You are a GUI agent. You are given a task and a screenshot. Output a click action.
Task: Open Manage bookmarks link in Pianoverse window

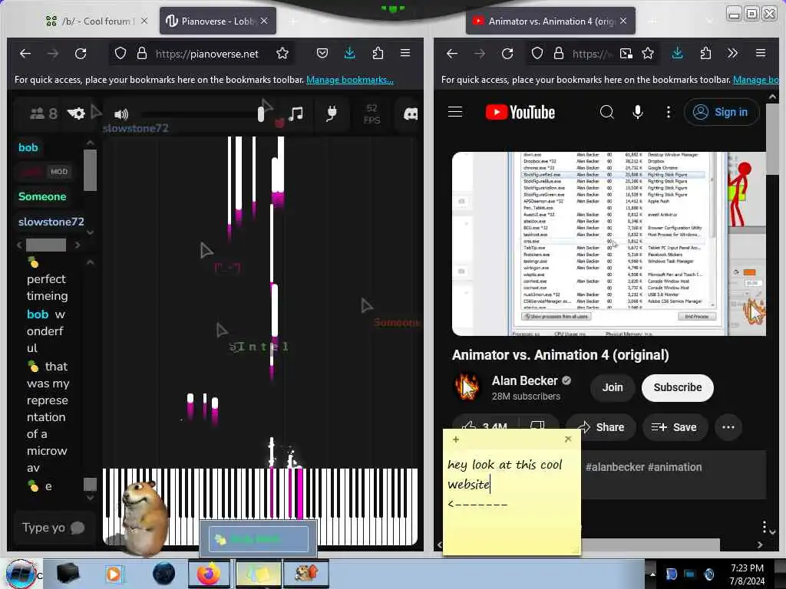pos(350,80)
